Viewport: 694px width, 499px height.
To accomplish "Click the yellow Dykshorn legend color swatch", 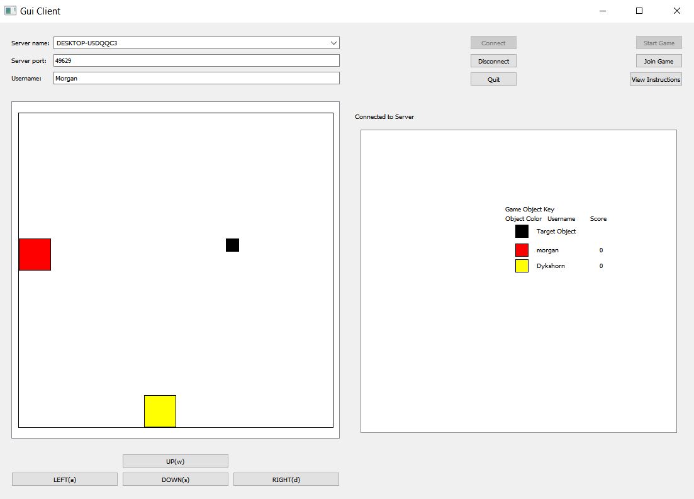I will pos(522,266).
